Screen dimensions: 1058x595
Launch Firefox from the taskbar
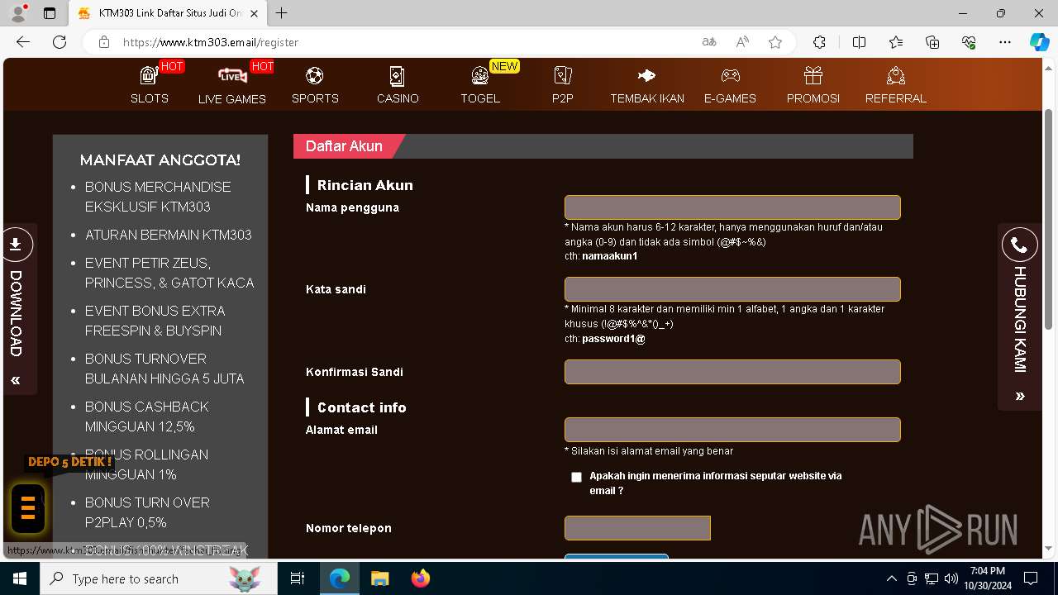[x=420, y=578]
